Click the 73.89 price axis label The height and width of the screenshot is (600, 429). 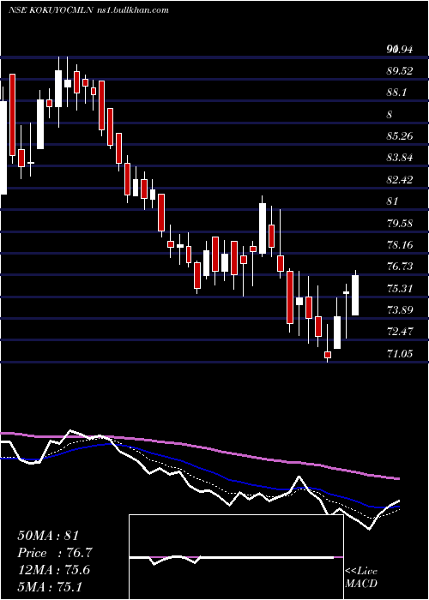400,310
